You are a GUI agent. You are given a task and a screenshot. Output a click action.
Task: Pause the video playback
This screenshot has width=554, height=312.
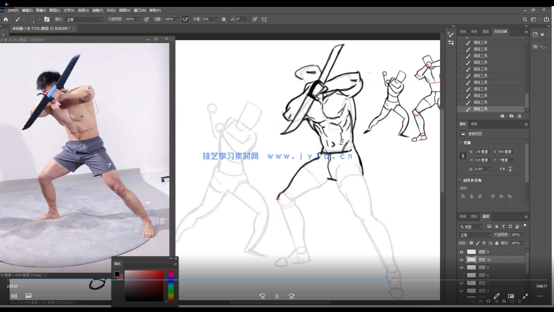click(277, 296)
